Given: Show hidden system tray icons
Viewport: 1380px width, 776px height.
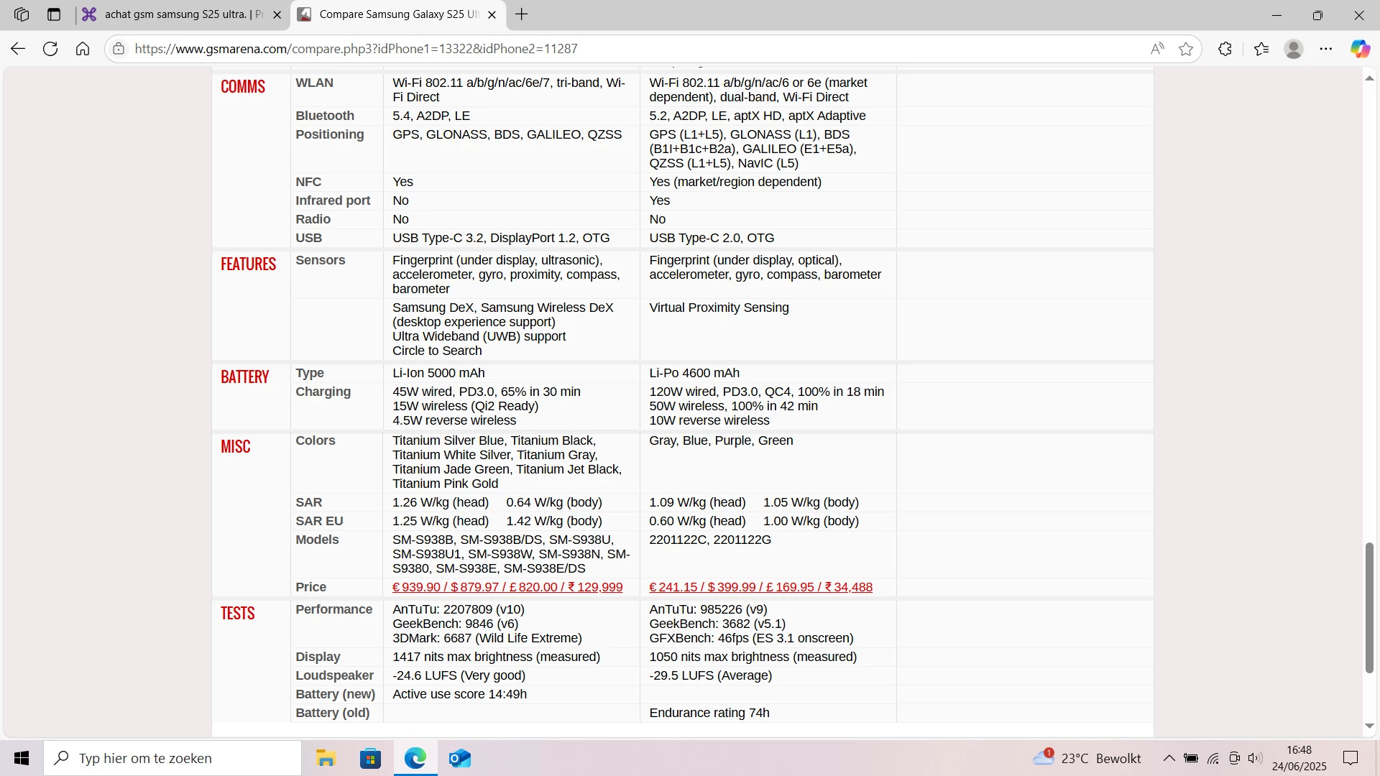Looking at the screenshot, I should (1169, 759).
